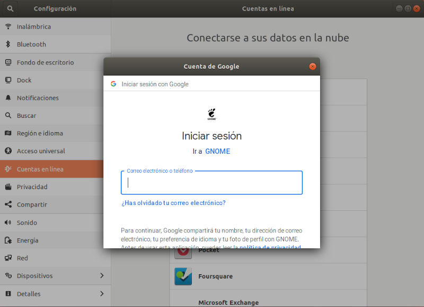Click the Dock icon in sidebar

click(x=8, y=80)
